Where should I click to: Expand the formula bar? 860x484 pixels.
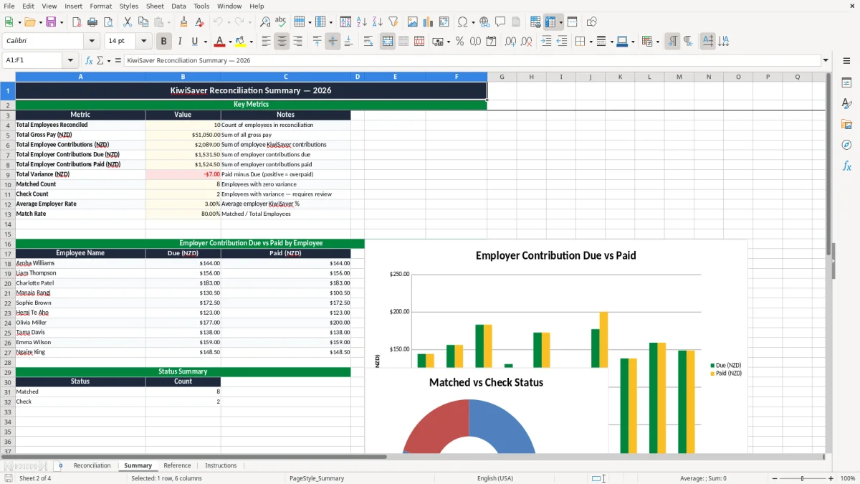[826, 60]
